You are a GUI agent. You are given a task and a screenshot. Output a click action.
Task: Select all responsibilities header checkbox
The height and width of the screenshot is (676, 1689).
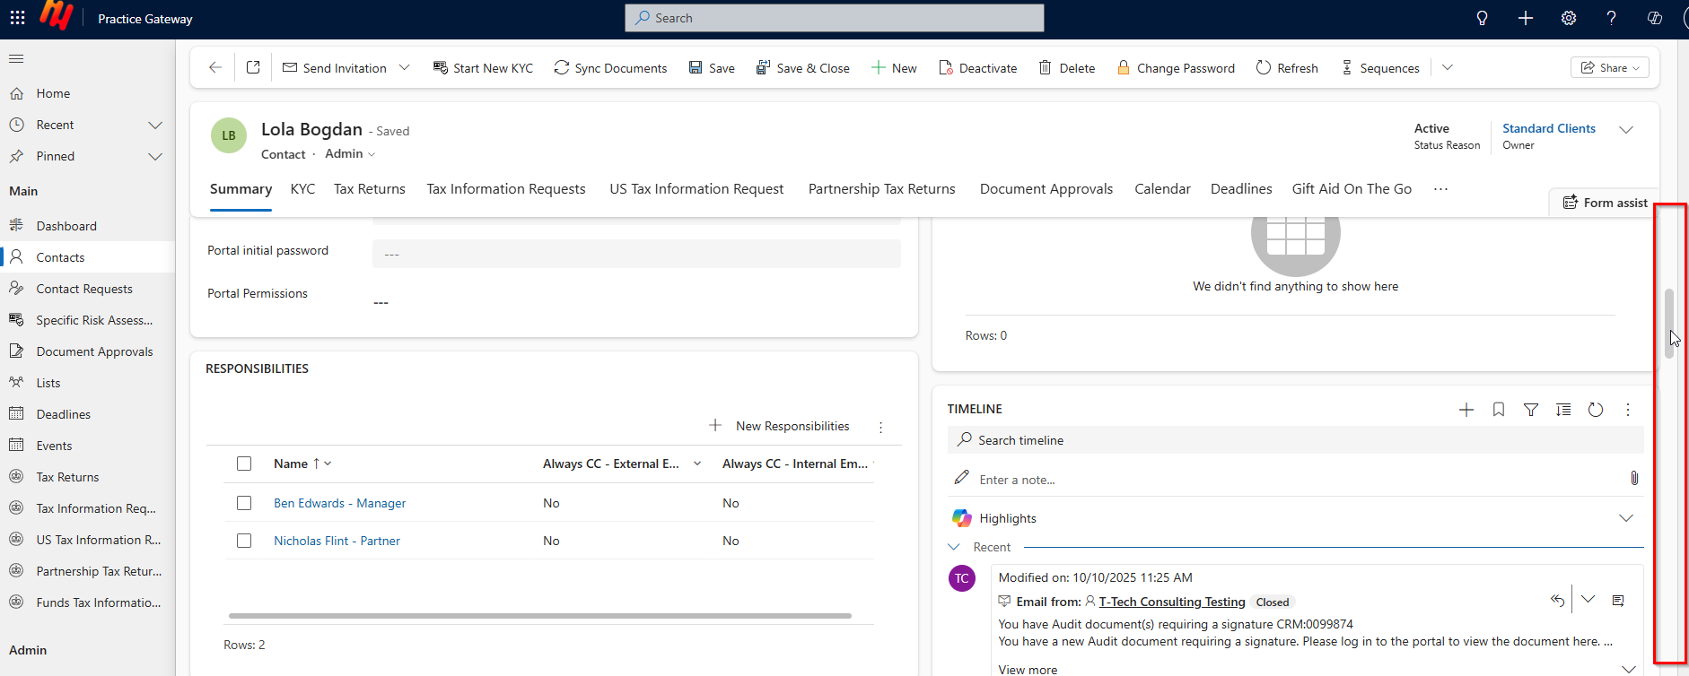pos(244,464)
